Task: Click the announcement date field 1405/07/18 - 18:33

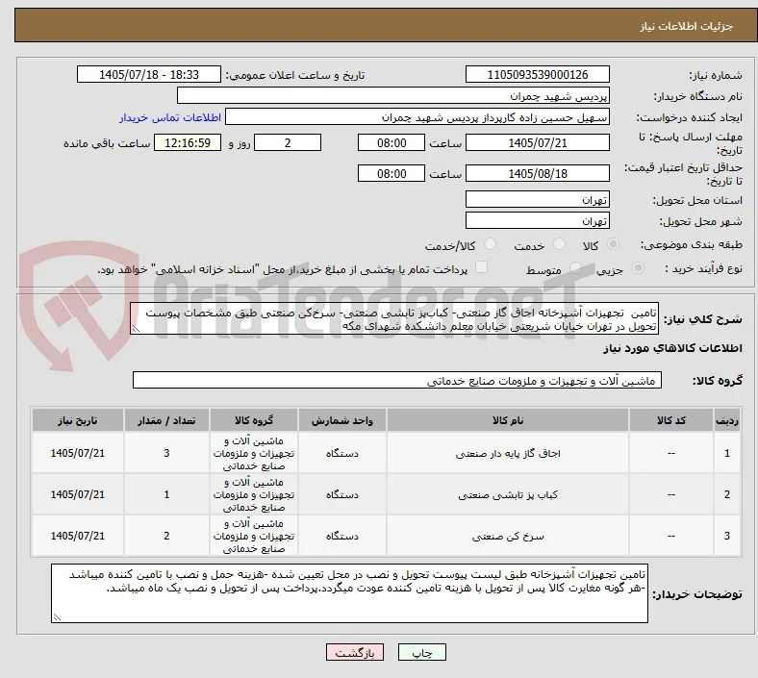Action: 149,75
